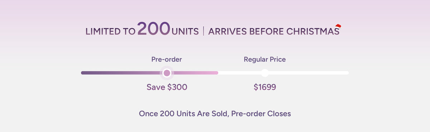Click the vertical divider in the headline
The height and width of the screenshot is (132, 430).
click(204, 31)
